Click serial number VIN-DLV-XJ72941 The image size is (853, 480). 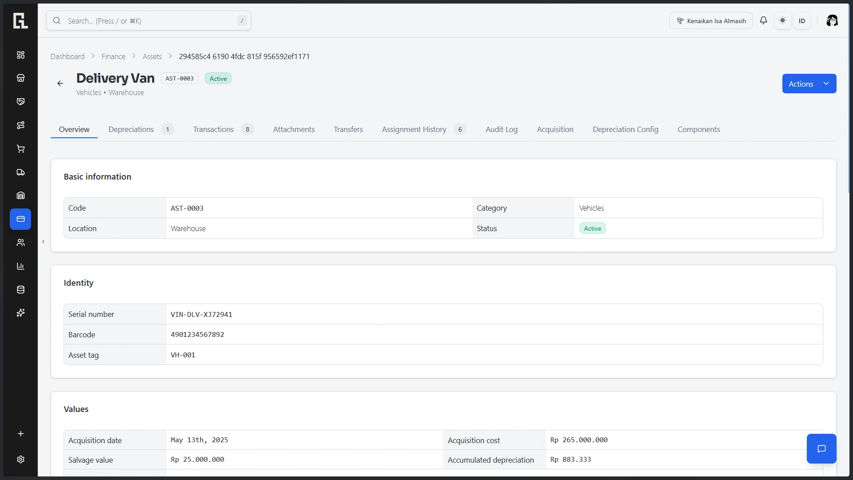pos(201,314)
